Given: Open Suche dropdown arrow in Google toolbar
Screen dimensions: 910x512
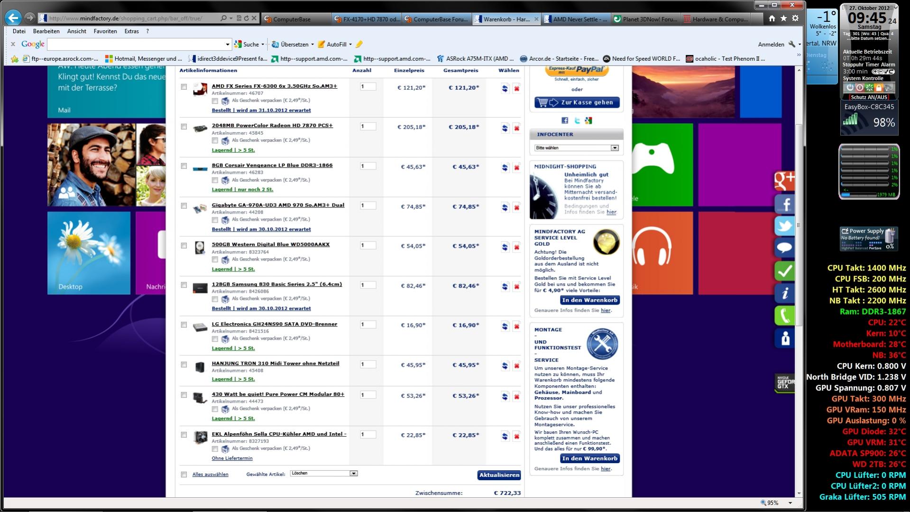Looking at the screenshot, I should pos(263,45).
